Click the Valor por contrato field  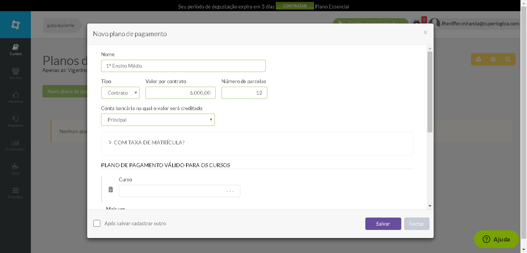click(181, 93)
